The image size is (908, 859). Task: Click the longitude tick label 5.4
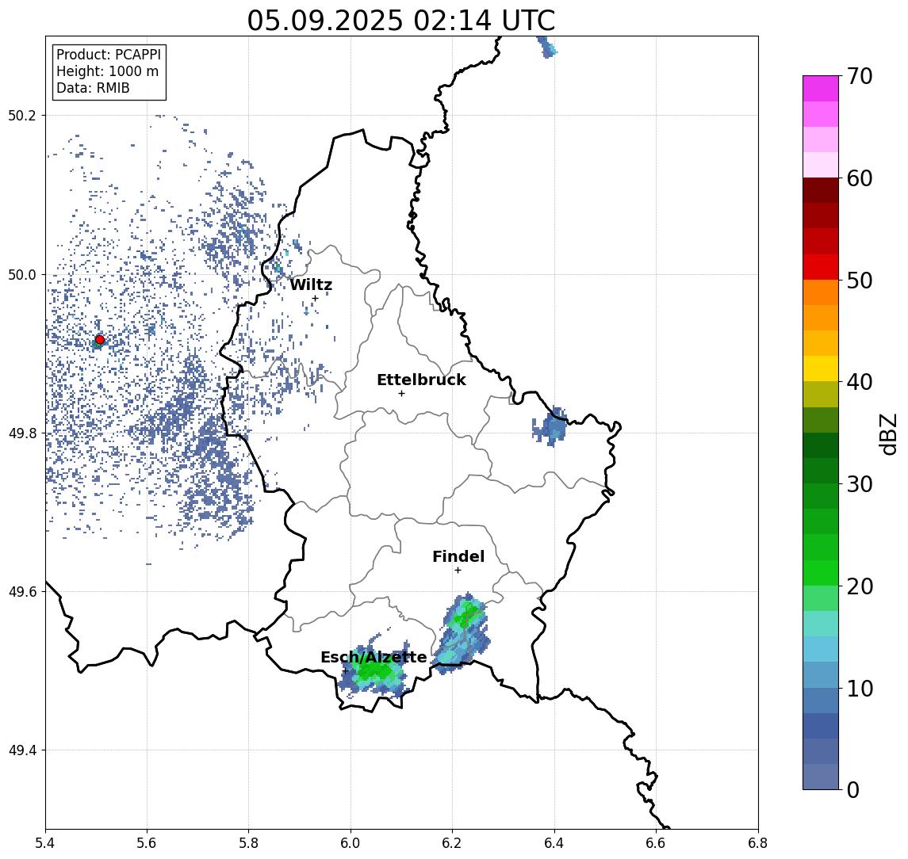[45, 843]
